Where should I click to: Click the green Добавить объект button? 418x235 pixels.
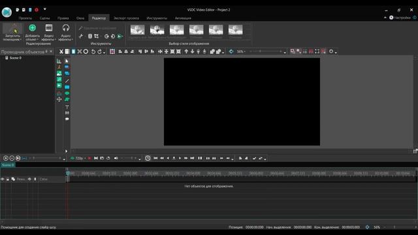point(32,32)
